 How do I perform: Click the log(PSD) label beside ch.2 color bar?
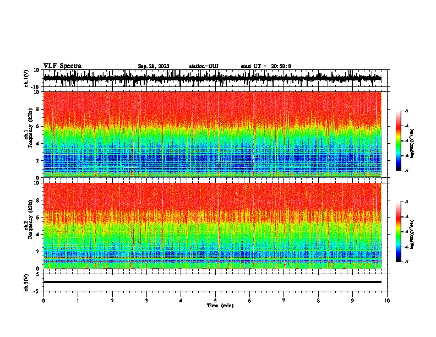(412, 235)
